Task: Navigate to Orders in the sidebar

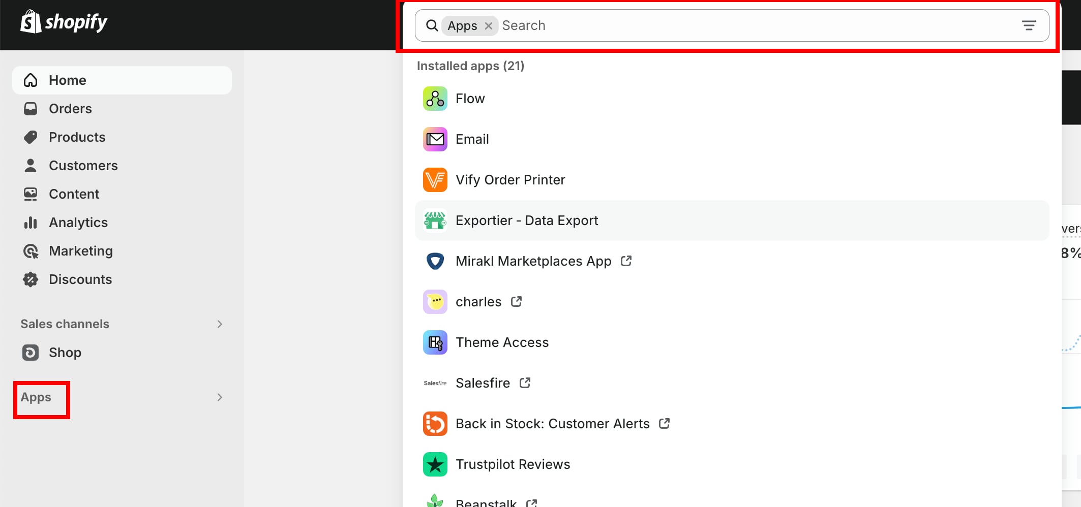Action: [70, 108]
